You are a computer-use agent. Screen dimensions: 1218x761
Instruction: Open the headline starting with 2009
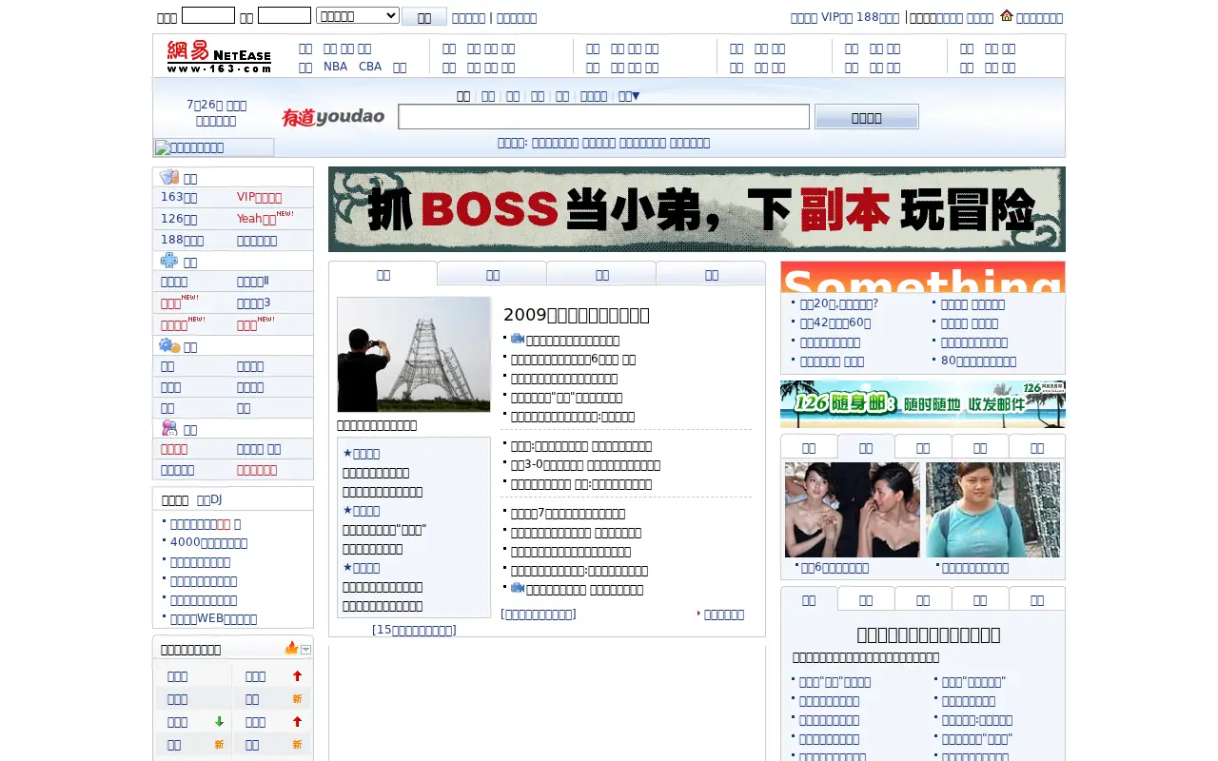[x=577, y=315]
